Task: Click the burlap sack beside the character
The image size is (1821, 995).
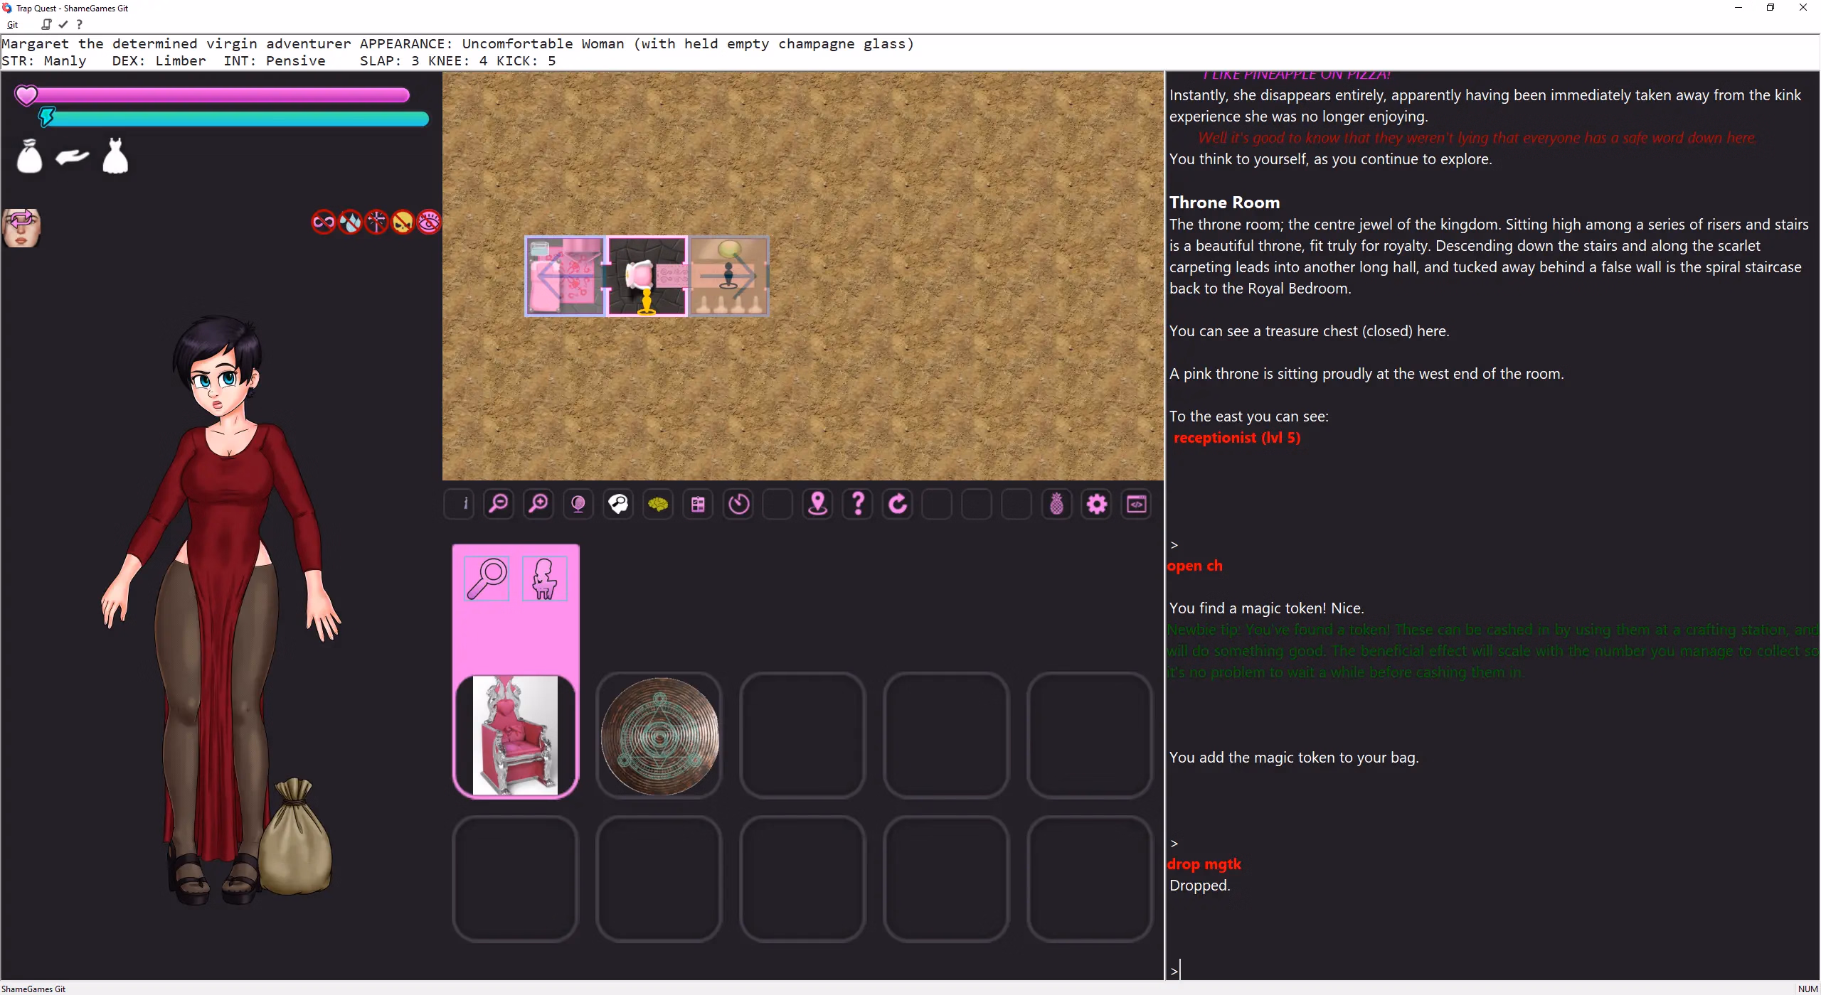Action: coord(294,836)
